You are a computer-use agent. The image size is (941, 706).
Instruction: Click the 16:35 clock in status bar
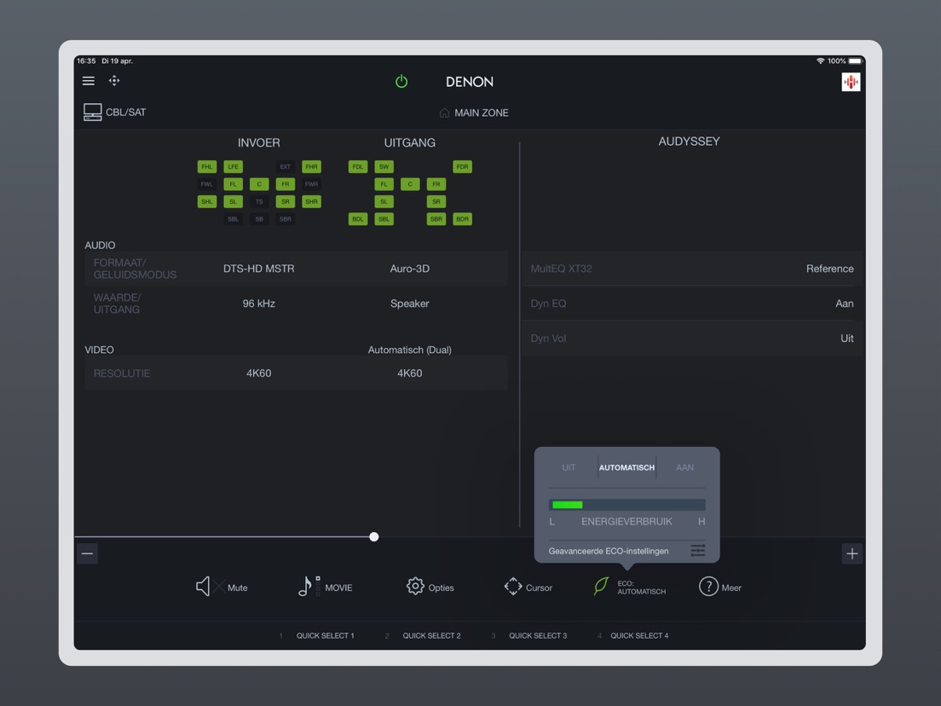[x=86, y=61]
